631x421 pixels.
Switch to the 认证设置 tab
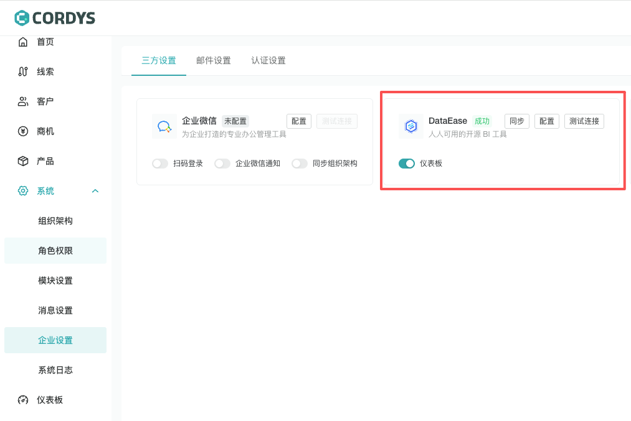[268, 61]
